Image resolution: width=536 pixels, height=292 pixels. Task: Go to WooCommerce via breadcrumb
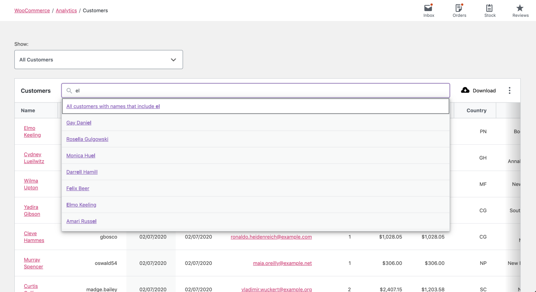pos(32,10)
